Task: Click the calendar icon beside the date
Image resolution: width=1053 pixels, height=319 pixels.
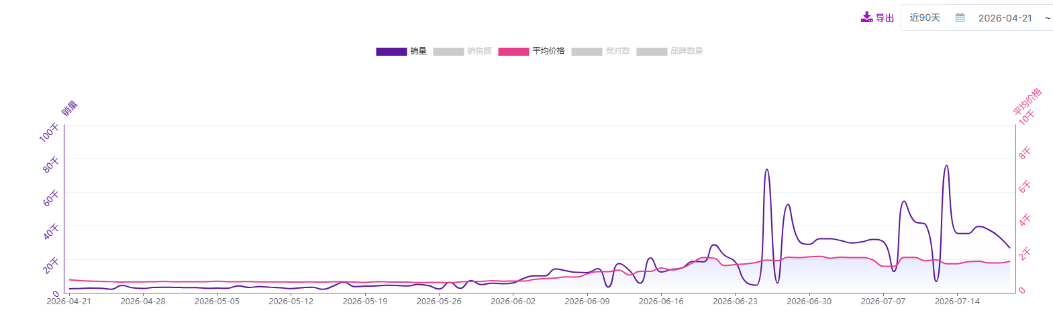Action: 960,18
